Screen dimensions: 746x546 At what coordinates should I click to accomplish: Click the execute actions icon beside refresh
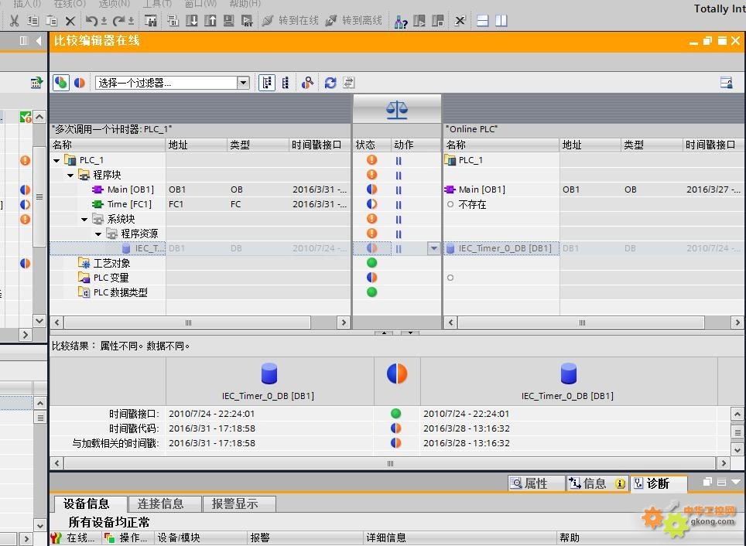click(x=349, y=83)
